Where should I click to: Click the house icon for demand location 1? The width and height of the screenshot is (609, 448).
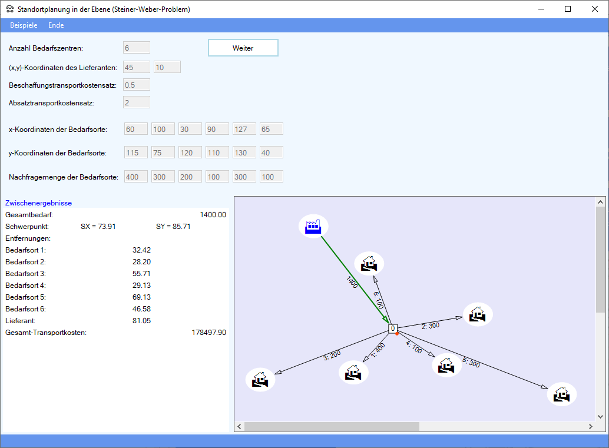[353, 373]
